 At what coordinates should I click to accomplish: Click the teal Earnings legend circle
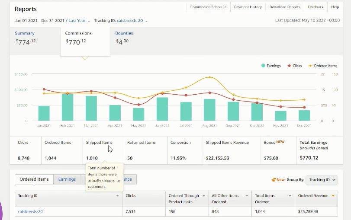click(263, 66)
